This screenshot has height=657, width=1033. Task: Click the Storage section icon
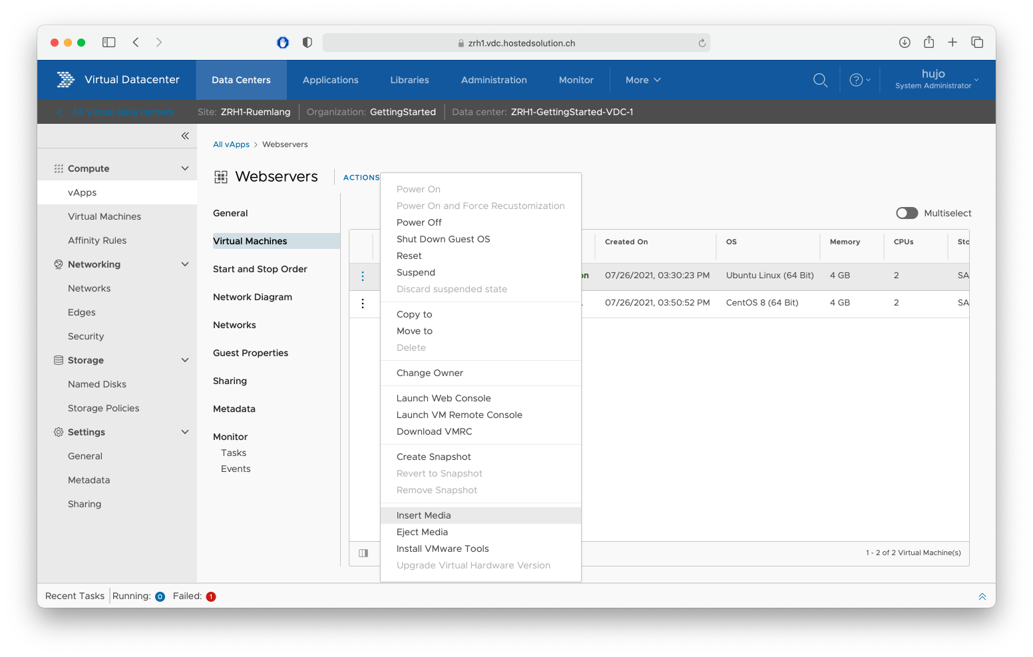[x=59, y=360]
